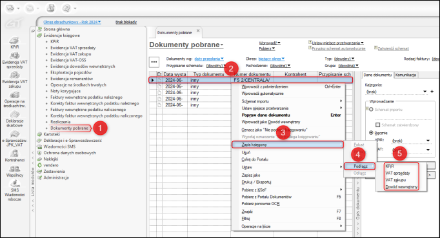
Task: Open Strona główna tree item
Action: point(56,29)
